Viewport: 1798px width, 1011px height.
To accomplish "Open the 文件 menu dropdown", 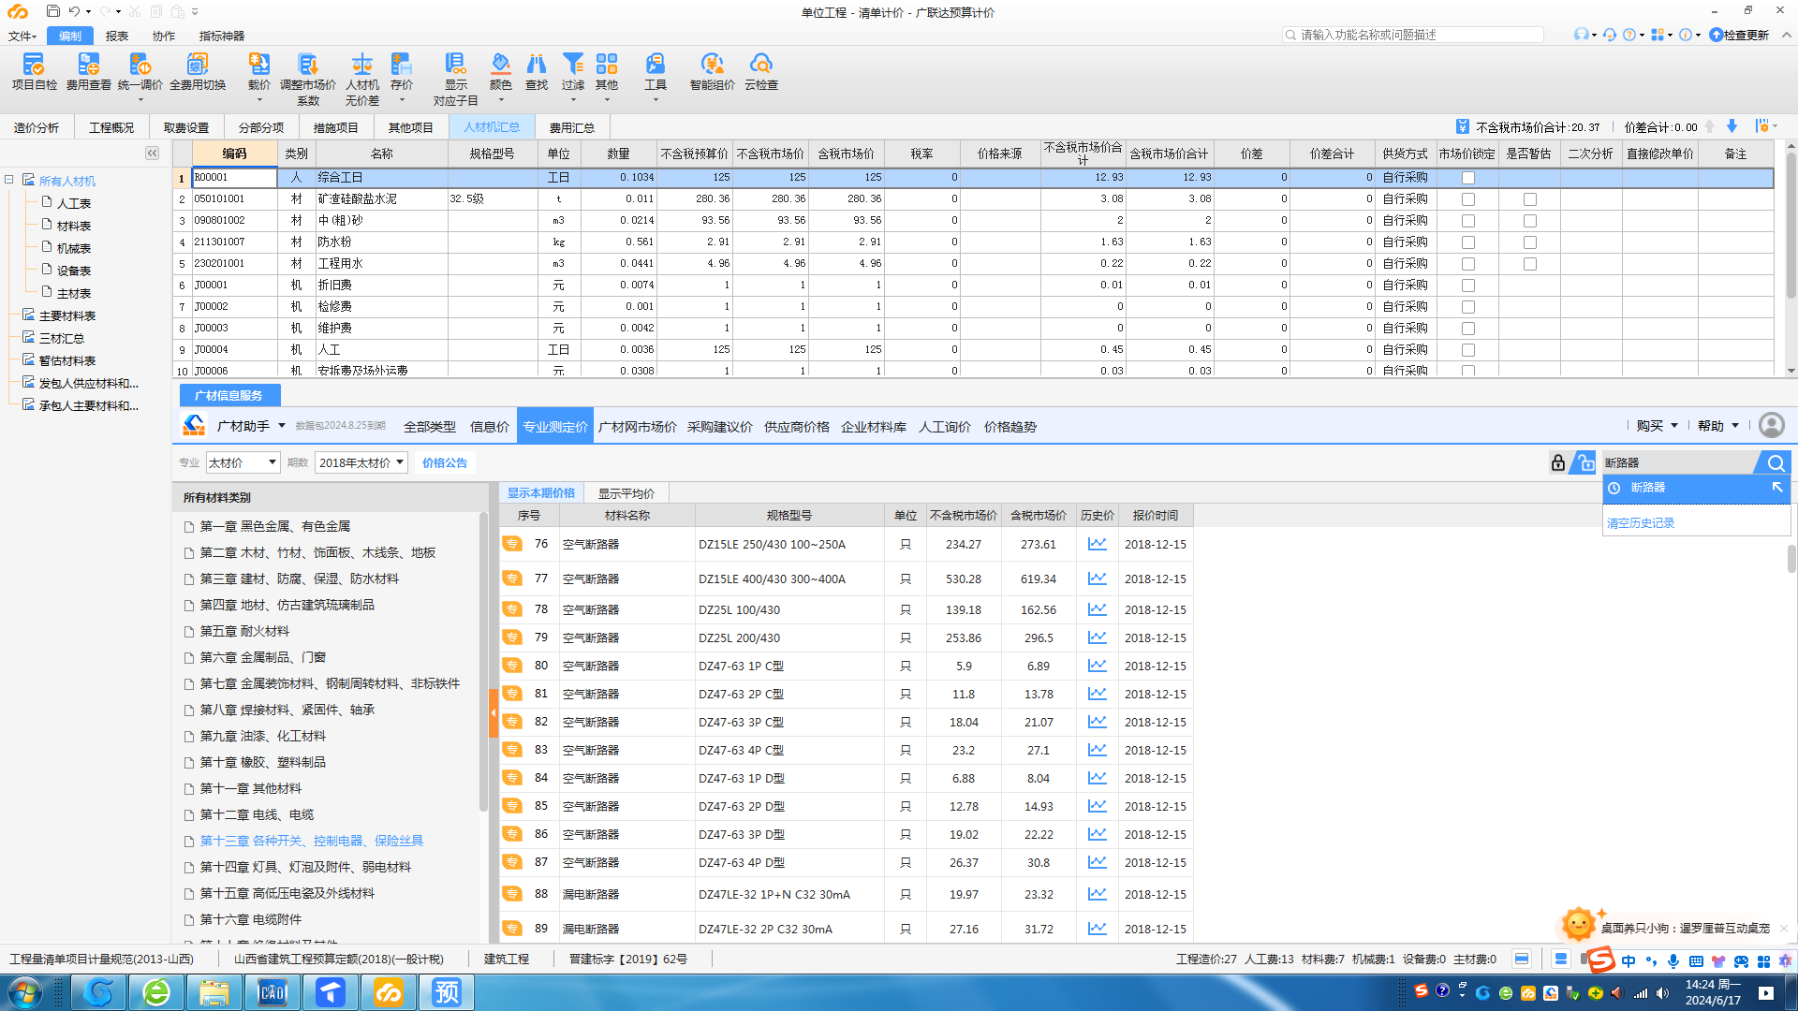I will coord(22,36).
